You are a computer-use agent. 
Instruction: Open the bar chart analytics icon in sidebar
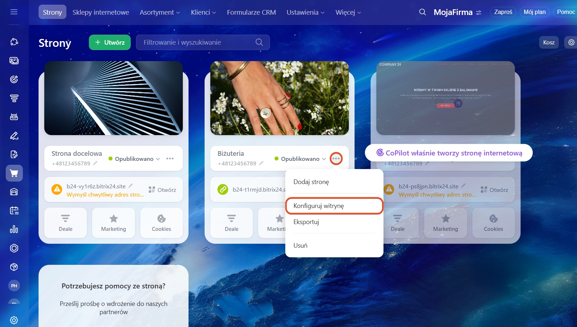14,229
